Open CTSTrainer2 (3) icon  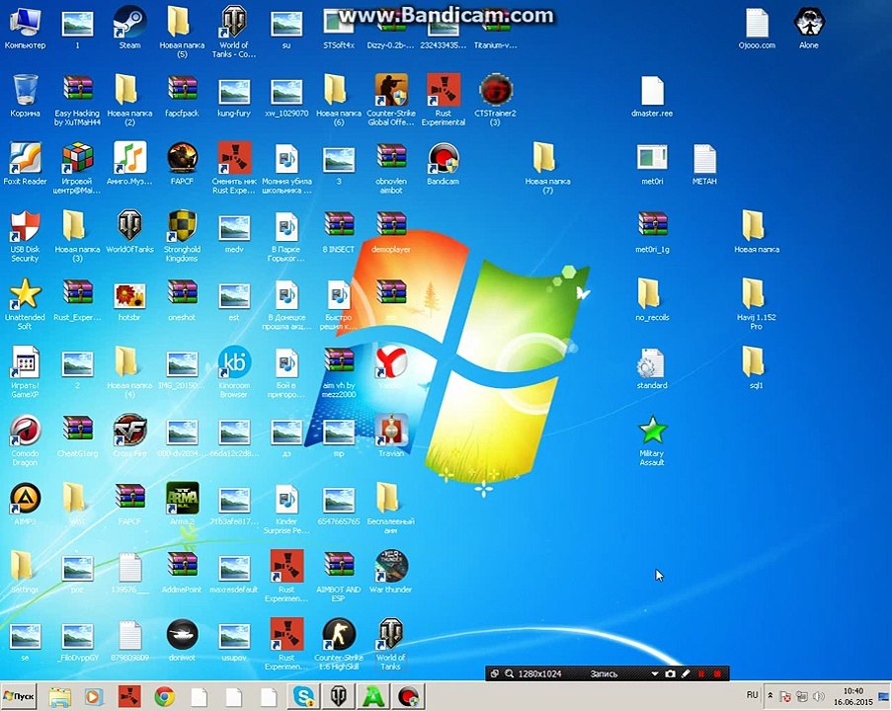(x=496, y=100)
